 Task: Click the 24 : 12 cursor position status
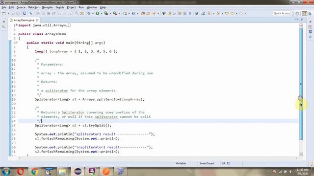tap(226, 163)
